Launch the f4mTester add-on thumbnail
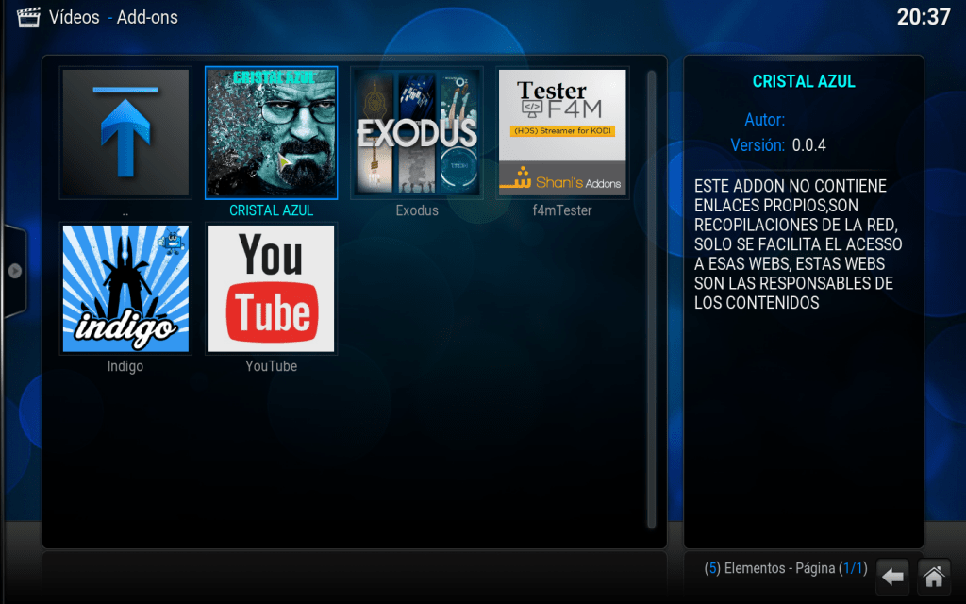Screen dimensions: 966x604 [562, 132]
